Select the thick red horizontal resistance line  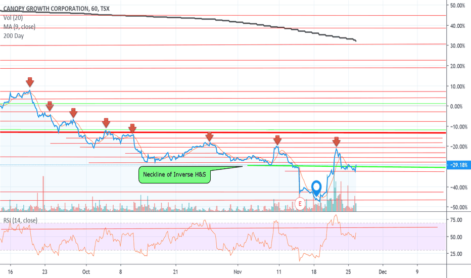(223, 132)
